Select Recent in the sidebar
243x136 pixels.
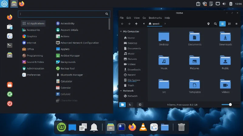click(130, 75)
